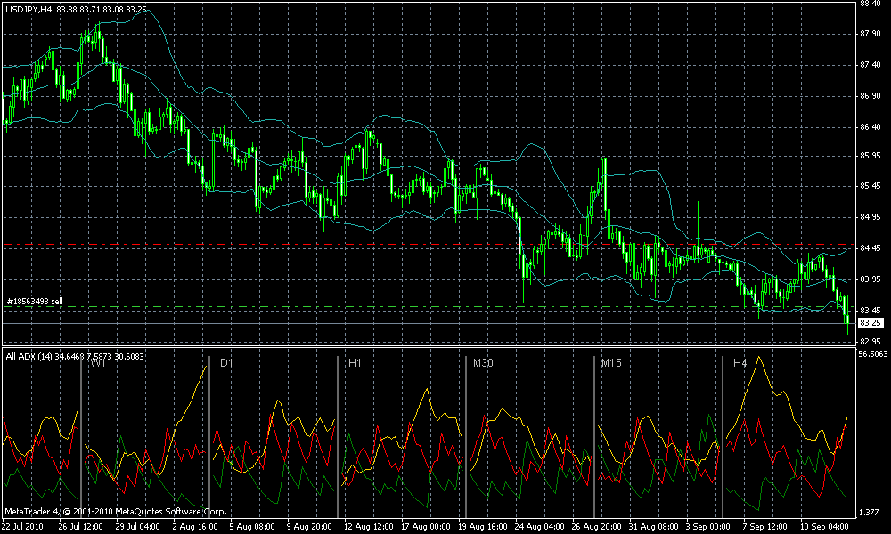Select the #18563493 sell order label
891x534 pixels.
(x=35, y=302)
